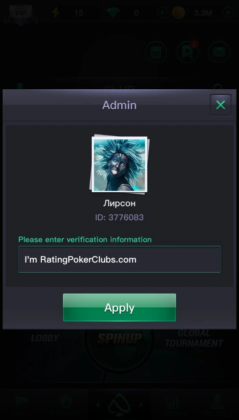Tap the gold coin icon
239x420 pixels.
coord(178,13)
